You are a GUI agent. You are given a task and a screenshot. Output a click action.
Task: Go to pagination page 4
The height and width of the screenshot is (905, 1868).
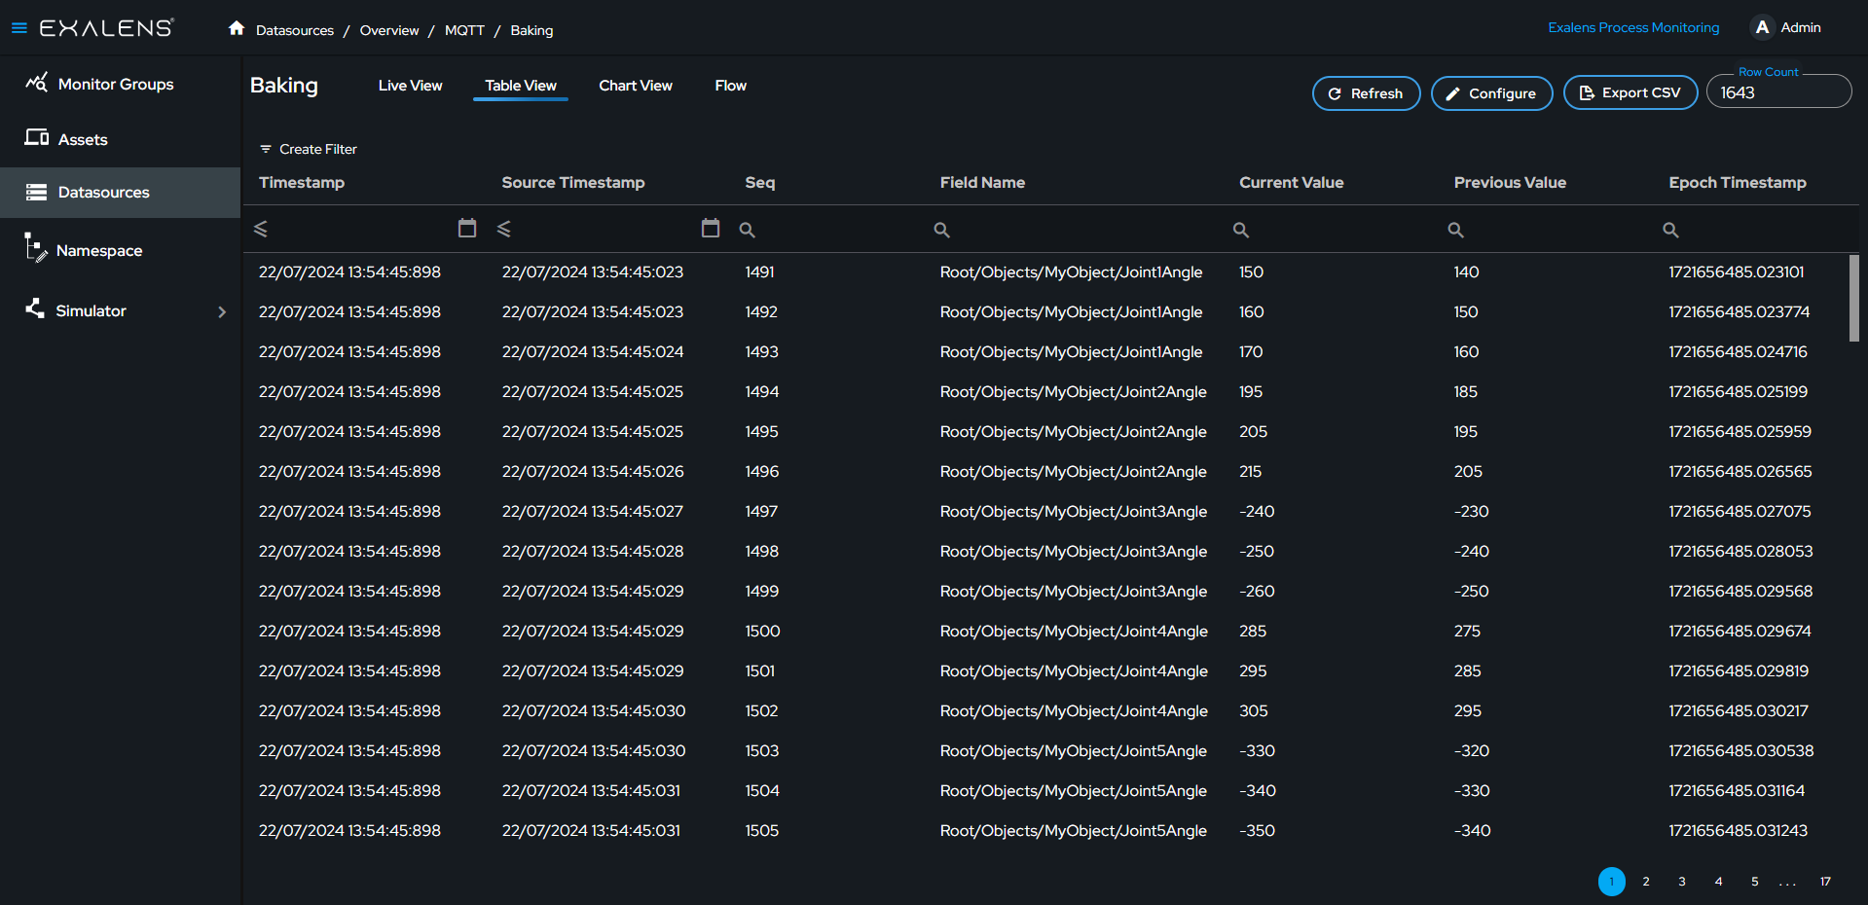pyautogui.click(x=1719, y=882)
